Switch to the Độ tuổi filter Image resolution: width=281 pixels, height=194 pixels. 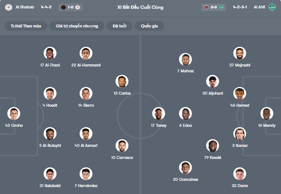119,26
